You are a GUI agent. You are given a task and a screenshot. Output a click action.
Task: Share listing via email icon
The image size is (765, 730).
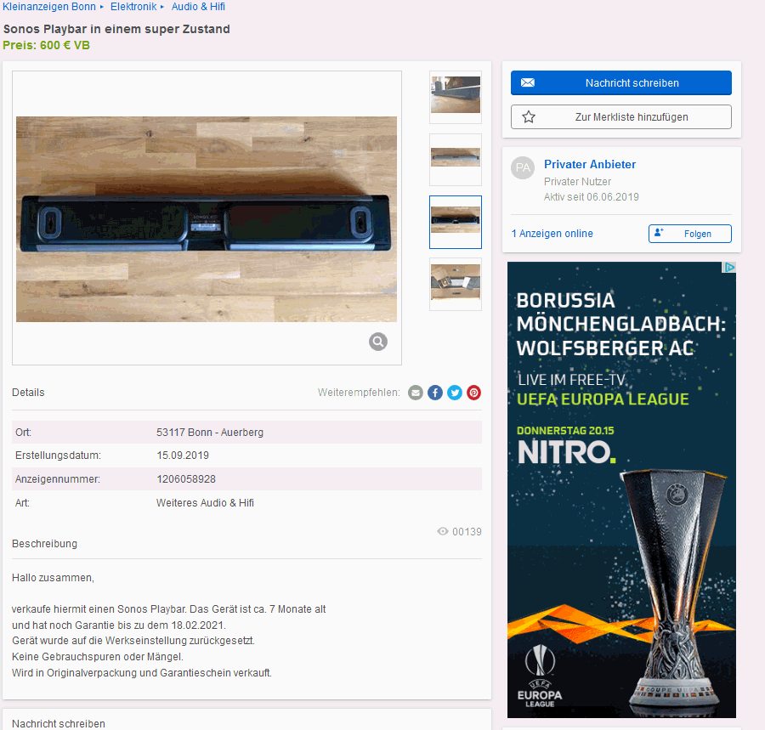415,393
